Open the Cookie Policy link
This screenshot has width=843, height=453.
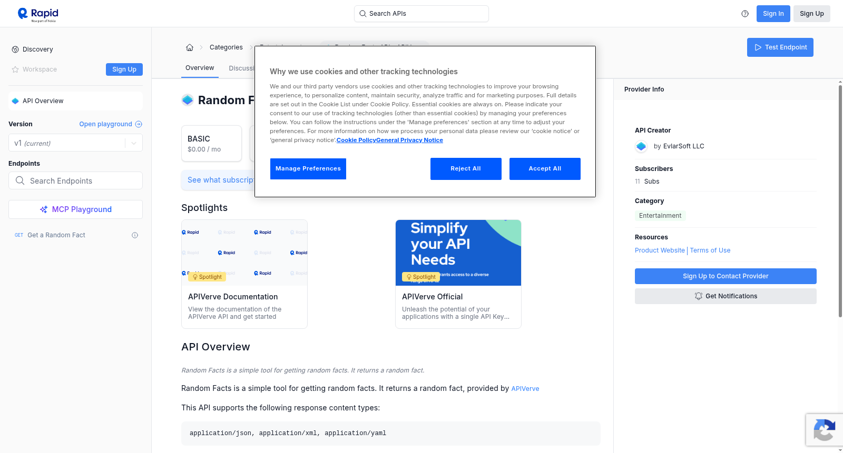356,140
